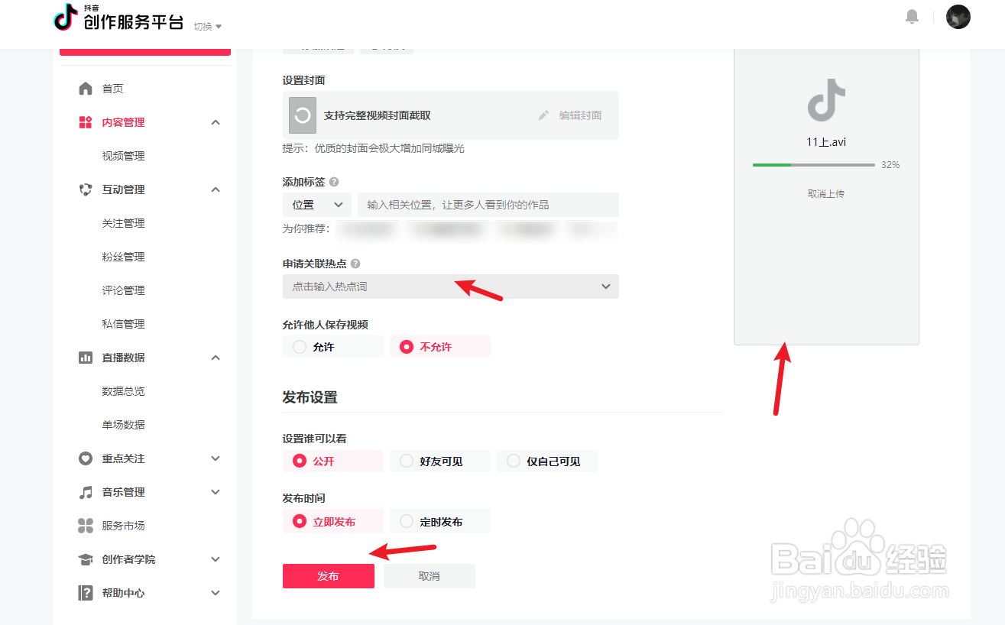Click the 互动管理 shield icon
Image resolution: width=1005 pixels, height=625 pixels.
86,189
